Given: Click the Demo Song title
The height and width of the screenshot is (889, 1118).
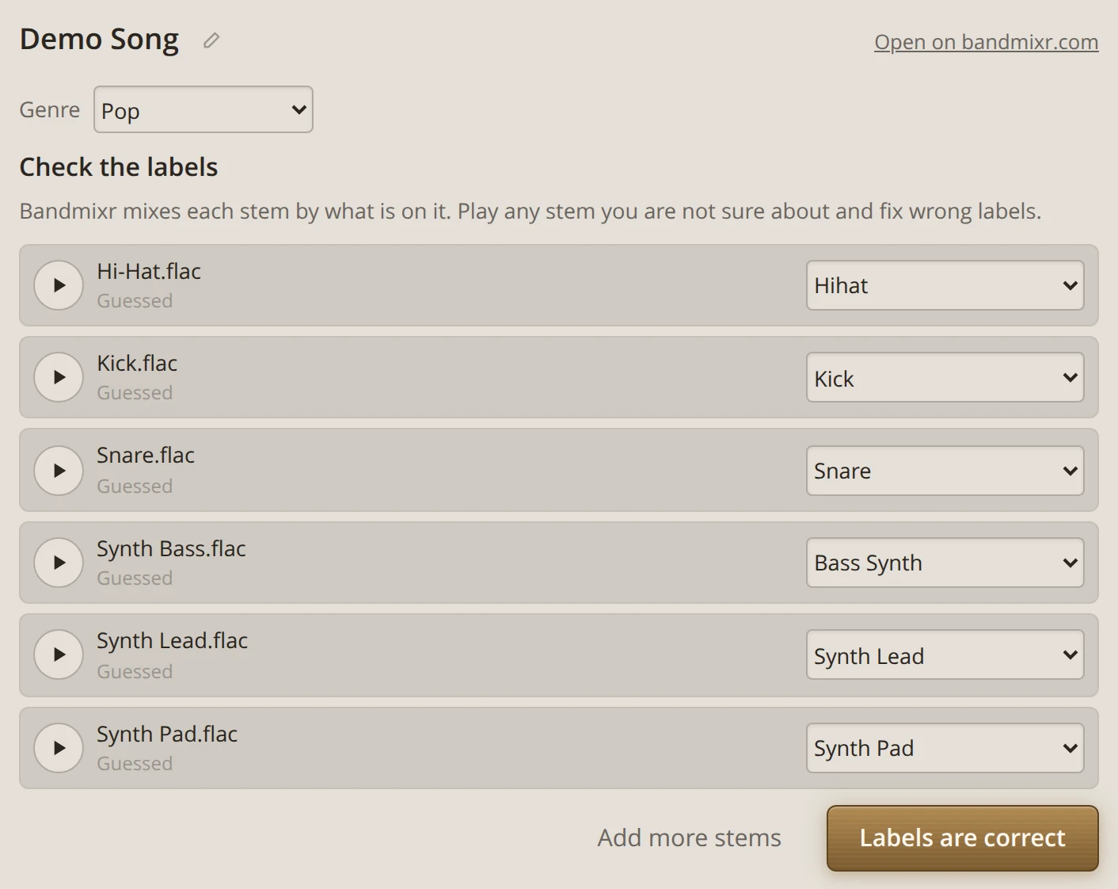Looking at the screenshot, I should tap(99, 40).
